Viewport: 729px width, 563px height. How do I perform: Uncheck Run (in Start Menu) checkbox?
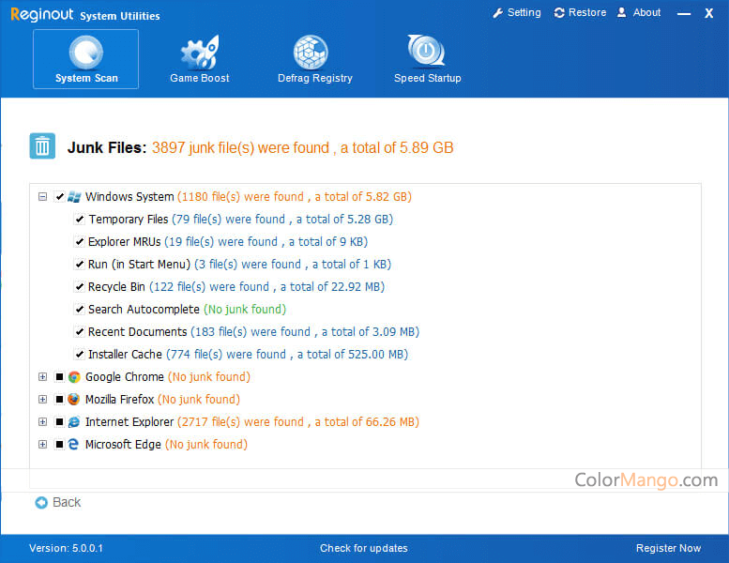pyautogui.click(x=80, y=264)
